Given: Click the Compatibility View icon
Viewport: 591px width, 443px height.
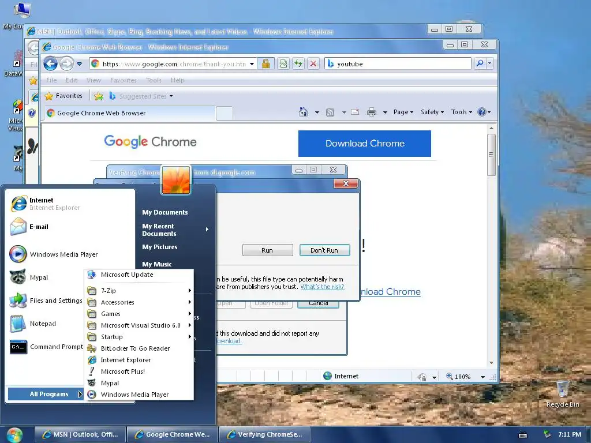Looking at the screenshot, I should (x=283, y=63).
